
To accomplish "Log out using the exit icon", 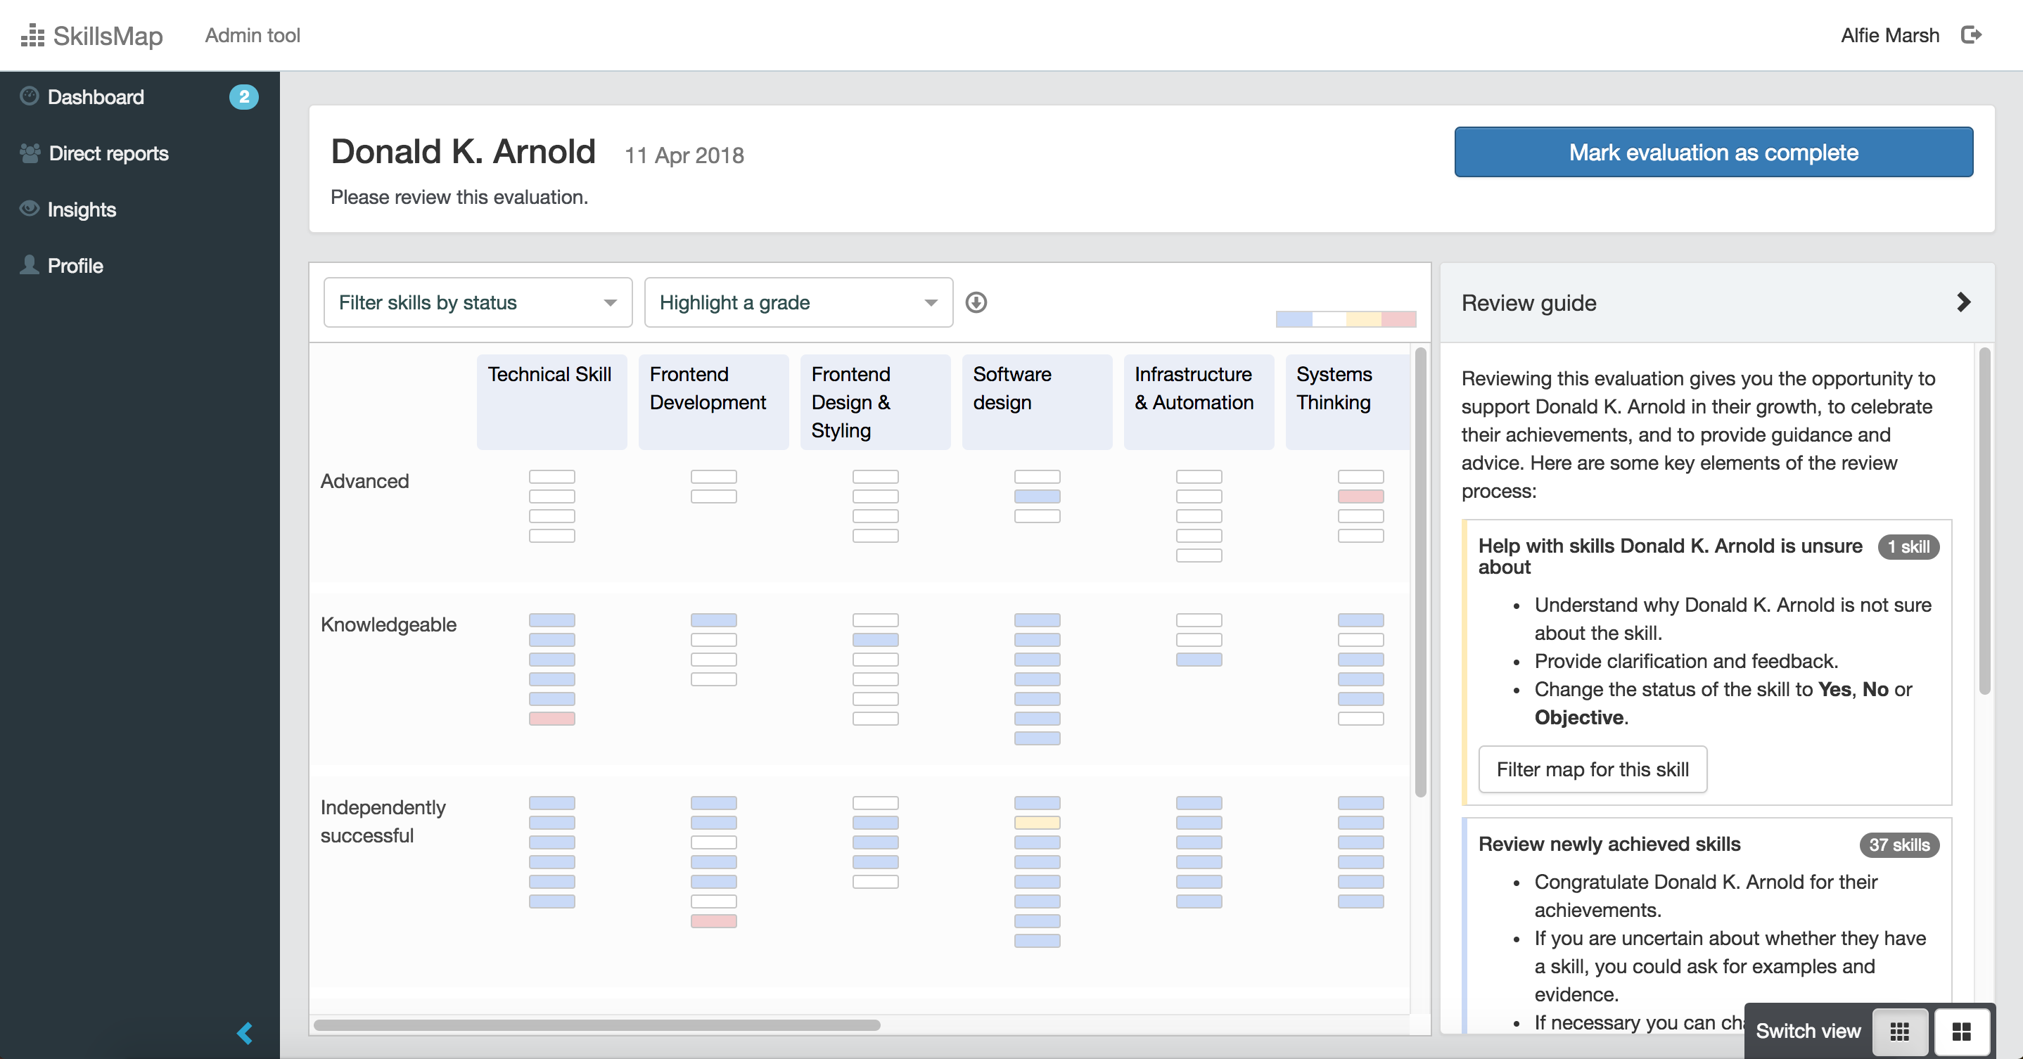I will pyautogui.click(x=1973, y=34).
